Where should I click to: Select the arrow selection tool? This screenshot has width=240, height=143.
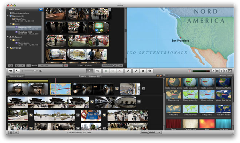coord(89,71)
